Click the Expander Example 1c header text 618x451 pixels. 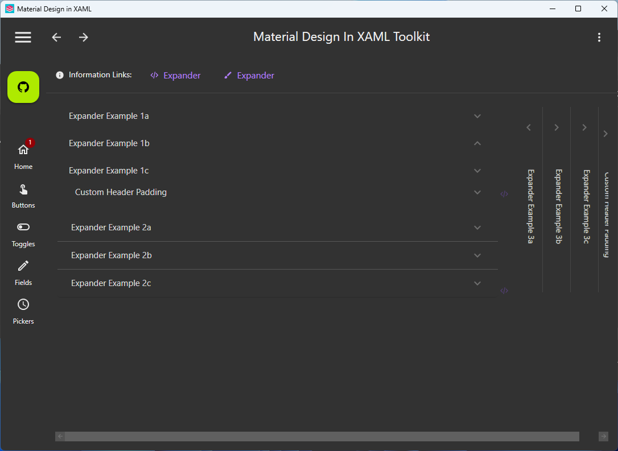coord(109,171)
